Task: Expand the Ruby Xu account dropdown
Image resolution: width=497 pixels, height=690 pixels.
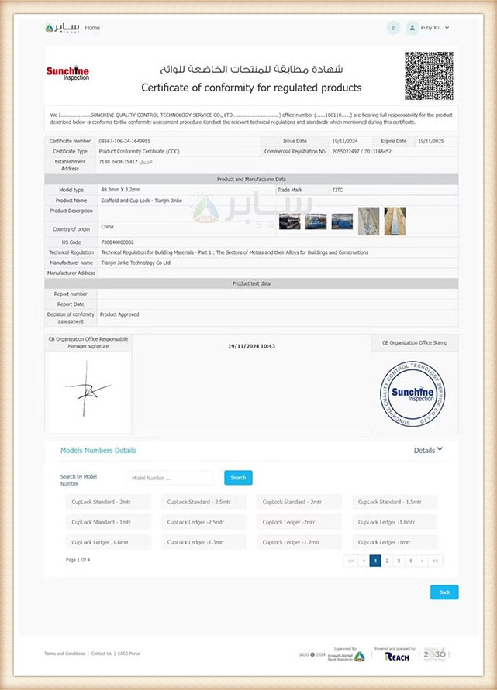Action: coord(434,28)
